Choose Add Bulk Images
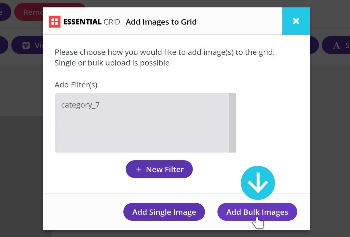This screenshot has width=350, height=237. pos(257,212)
